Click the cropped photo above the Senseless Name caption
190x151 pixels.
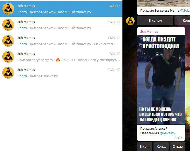tap(163, 3)
